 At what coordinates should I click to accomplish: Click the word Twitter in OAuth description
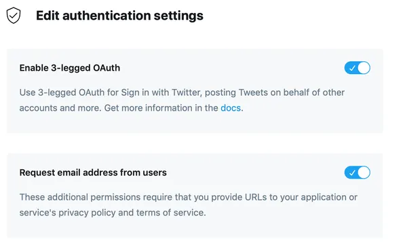point(187,92)
